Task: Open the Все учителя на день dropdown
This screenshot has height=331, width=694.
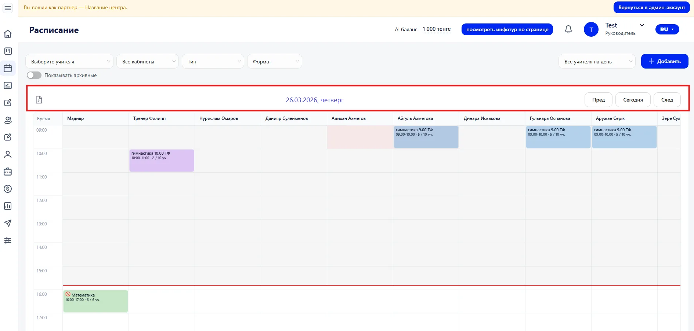Action: point(597,61)
